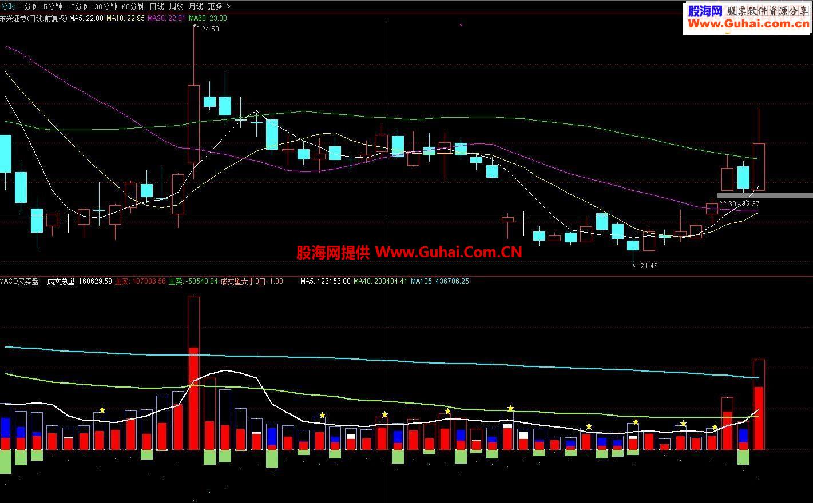Click the candlestick marked 21.46 low
Screen dimensions: 813x503
coord(633,246)
